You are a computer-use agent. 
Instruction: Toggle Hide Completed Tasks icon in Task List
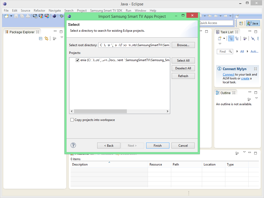click(x=253, y=39)
